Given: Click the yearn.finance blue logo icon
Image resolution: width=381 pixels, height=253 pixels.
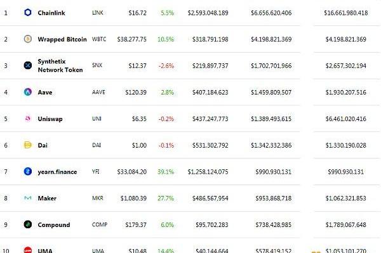Looking at the screenshot, I should 28,171.
